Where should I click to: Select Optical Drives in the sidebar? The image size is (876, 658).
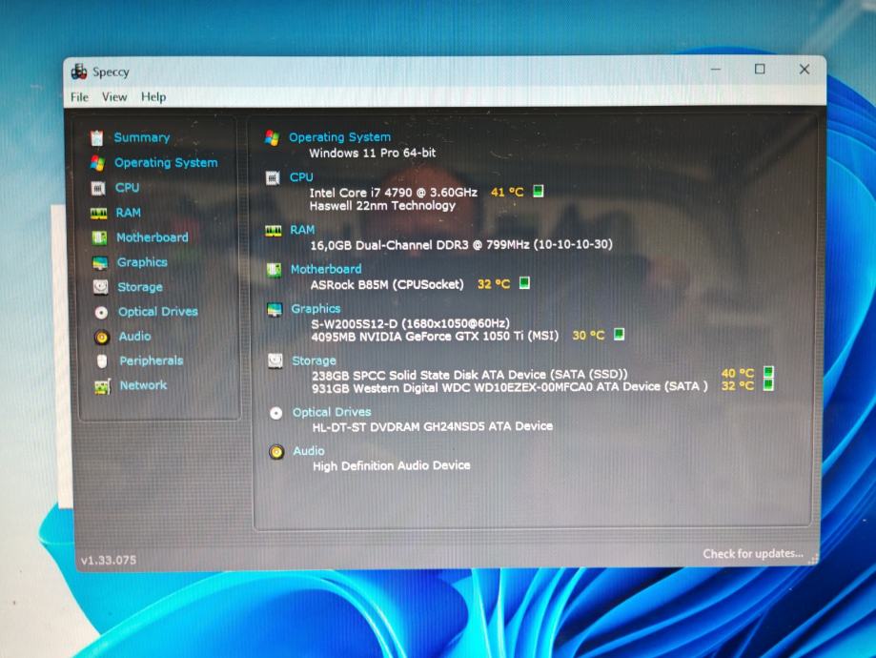[158, 312]
